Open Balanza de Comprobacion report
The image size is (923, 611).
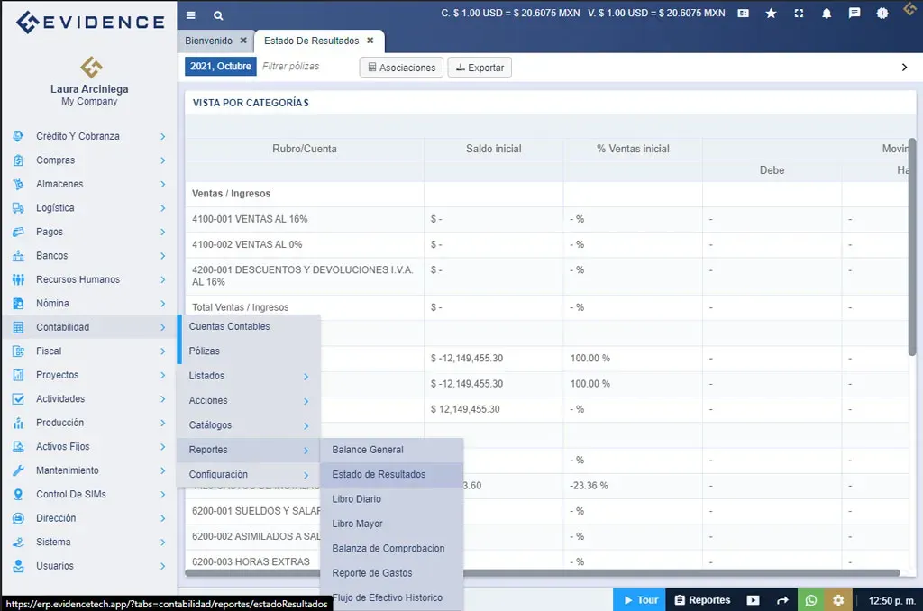pyautogui.click(x=388, y=548)
